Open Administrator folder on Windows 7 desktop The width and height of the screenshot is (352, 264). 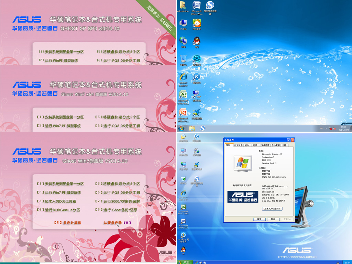pos(183,7)
